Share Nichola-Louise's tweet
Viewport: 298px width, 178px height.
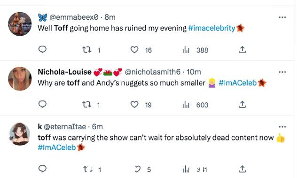coord(242,104)
